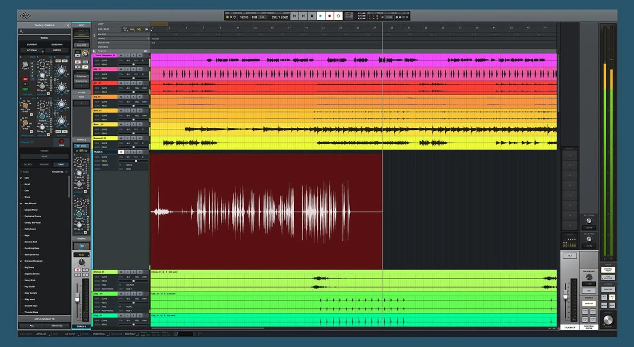This screenshot has width=634, height=347.
Task: Click the DELETE preset button
Action: point(28,165)
